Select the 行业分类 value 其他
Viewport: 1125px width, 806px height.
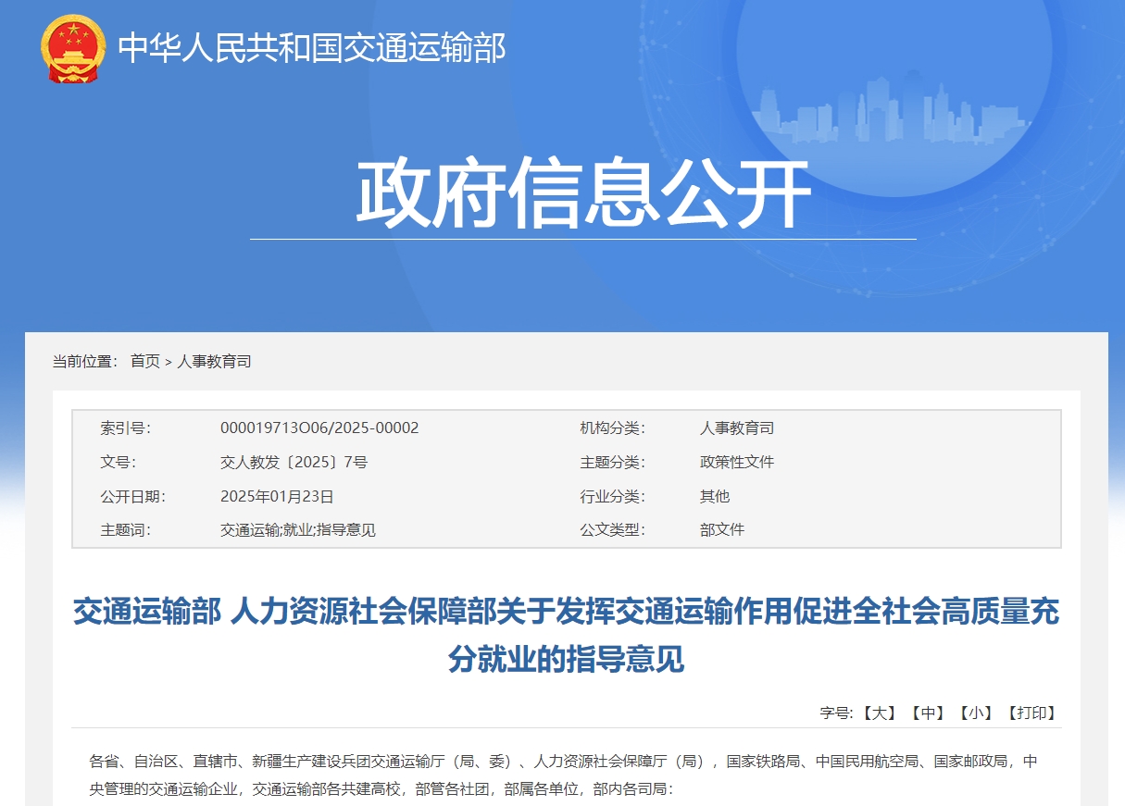click(715, 496)
